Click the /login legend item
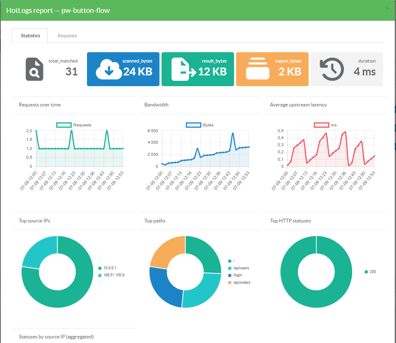This screenshot has height=343, width=396. (235, 275)
